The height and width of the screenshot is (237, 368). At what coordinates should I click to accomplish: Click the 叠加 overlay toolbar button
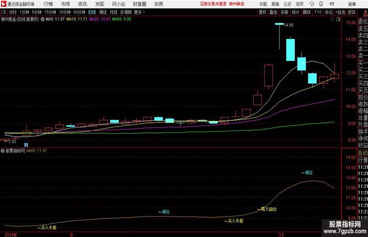pyautogui.click(x=274, y=12)
